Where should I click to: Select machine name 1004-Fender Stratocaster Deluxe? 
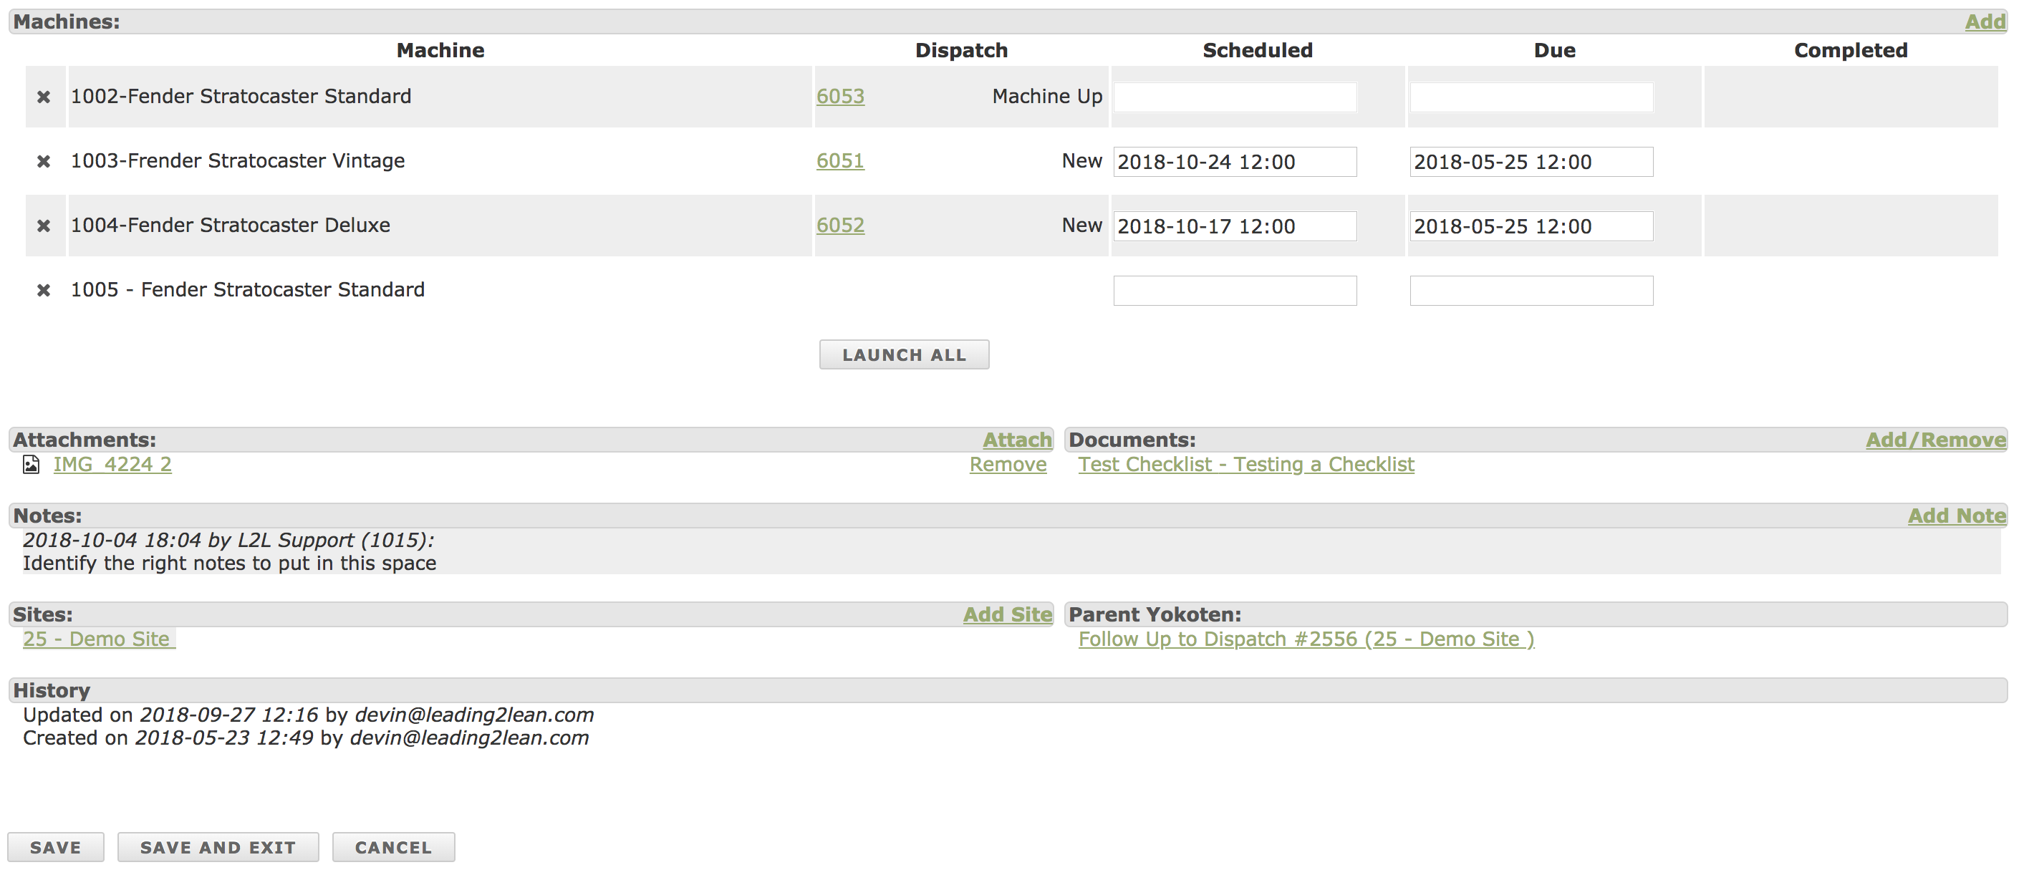tap(230, 225)
